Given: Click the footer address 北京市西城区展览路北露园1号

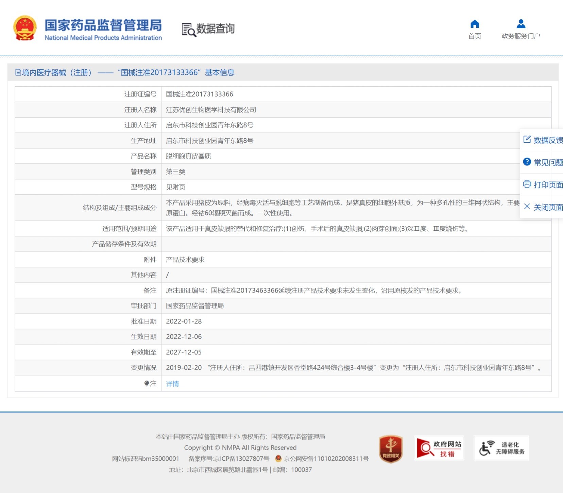Looking at the screenshot, I should pyautogui.click(x=227, y=470).
